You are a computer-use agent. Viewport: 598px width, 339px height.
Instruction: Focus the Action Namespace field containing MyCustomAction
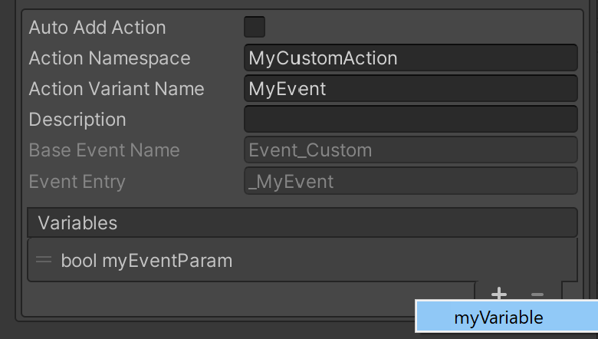coord(411,58)
